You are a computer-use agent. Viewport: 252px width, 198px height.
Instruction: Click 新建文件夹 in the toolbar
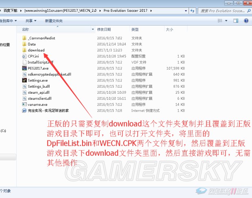pyautogui.click(x=54, y=20)
